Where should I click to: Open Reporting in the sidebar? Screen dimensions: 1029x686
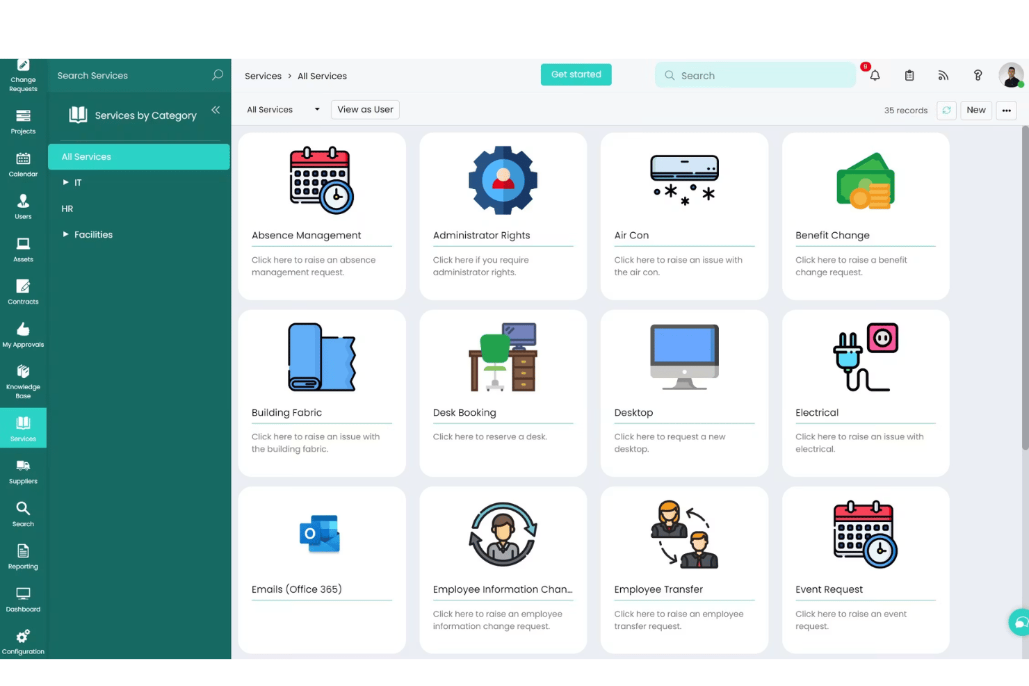23,557
